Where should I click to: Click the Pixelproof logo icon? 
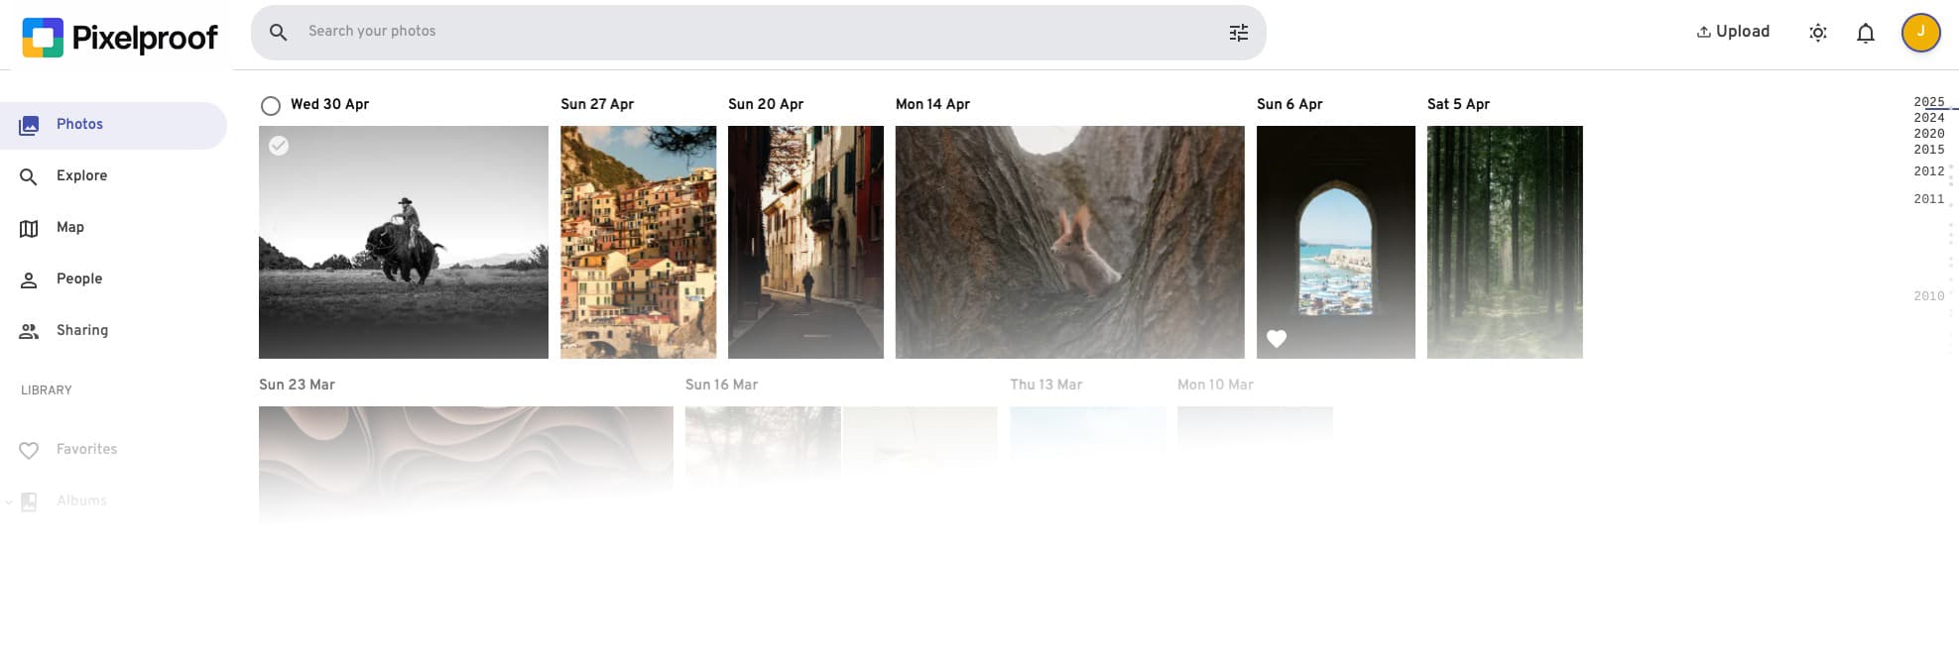coord(43,38)
